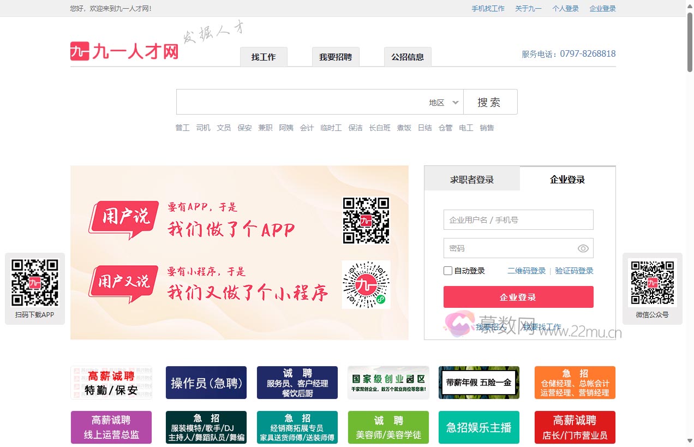Open the 操作员（急聘）ad banner
Image resolution: width=694 pixels, height=447 pixels.
(x=206, y=382)
